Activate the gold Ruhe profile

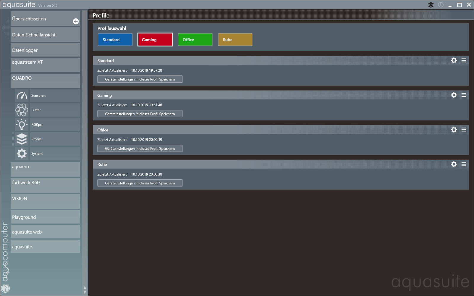(x=235, y=40)
